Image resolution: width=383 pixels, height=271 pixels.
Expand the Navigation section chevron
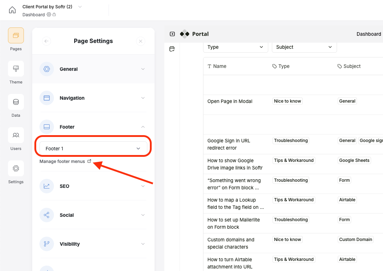tap(143, 98)
